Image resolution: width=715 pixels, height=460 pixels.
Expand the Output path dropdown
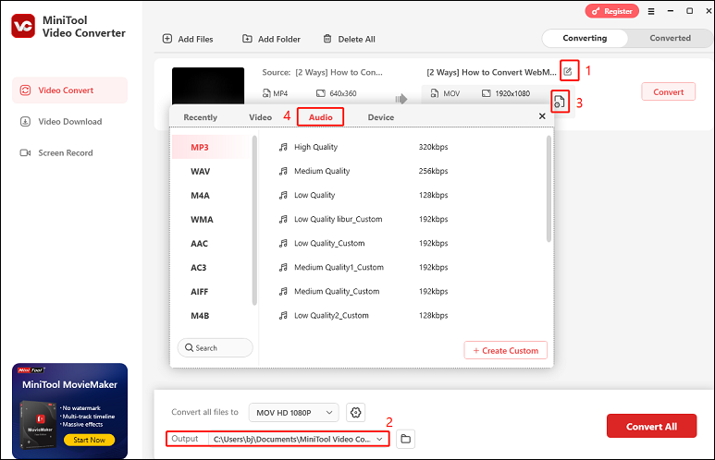379,439
